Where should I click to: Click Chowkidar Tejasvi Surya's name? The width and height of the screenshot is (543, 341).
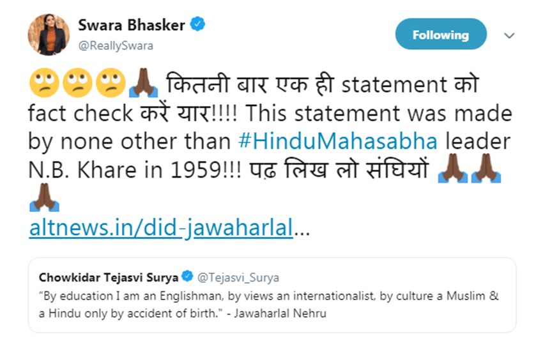point(109,277)
